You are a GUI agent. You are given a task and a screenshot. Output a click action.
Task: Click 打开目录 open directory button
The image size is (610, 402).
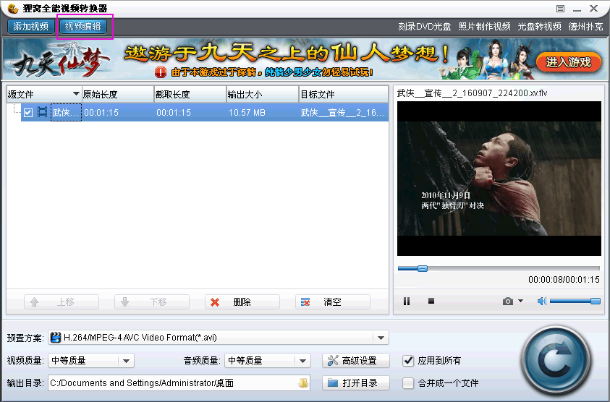coord(355,383)
